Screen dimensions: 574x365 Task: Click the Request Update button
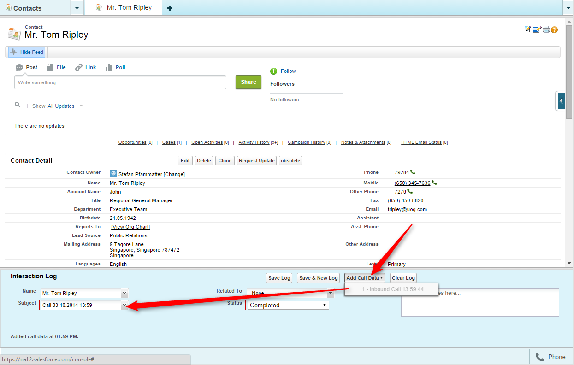pos(257,161)
